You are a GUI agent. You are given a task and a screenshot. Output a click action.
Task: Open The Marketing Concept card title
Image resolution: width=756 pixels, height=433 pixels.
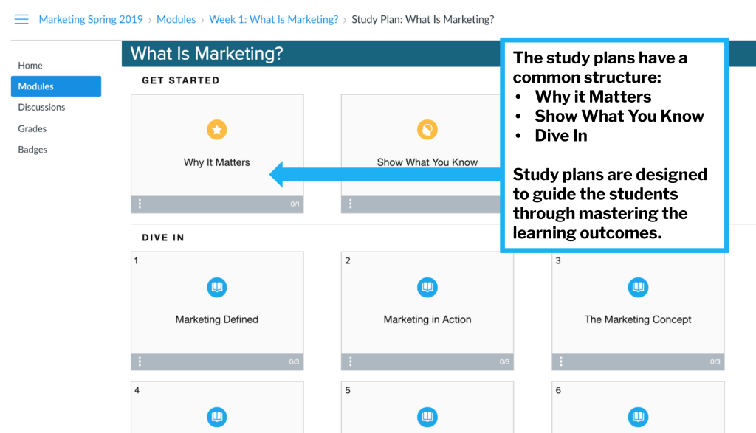pos(638,319)
